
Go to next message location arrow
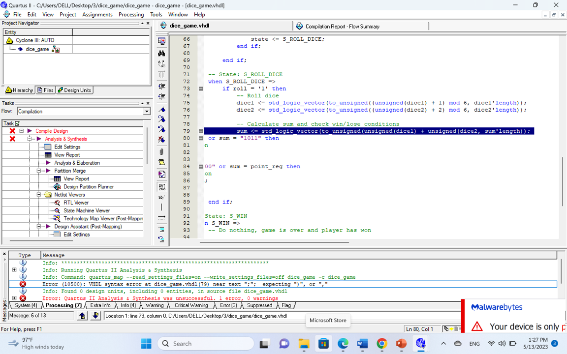coord(95,316)
